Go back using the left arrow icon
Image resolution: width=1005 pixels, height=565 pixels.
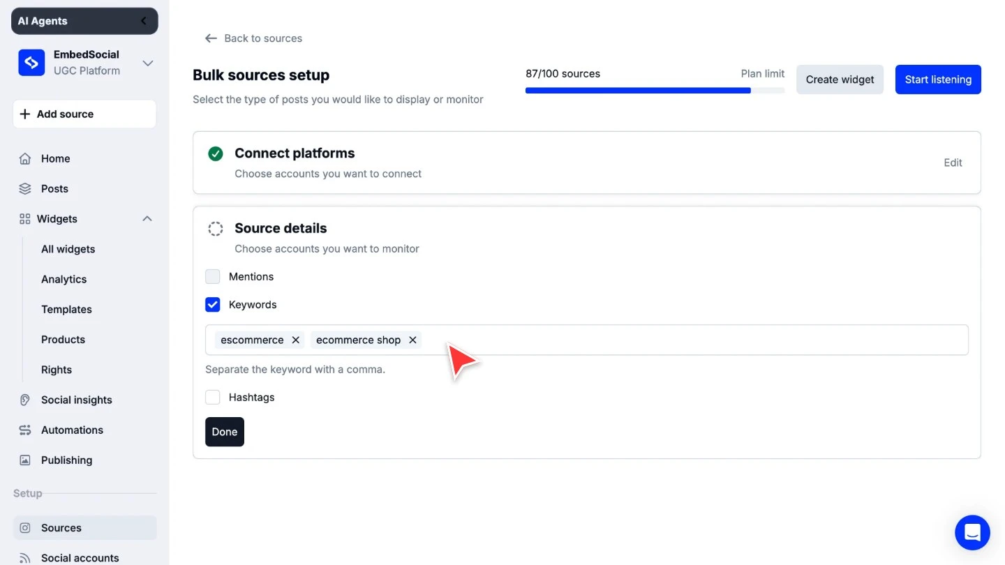pyautogui.click(x=211, y=38)
